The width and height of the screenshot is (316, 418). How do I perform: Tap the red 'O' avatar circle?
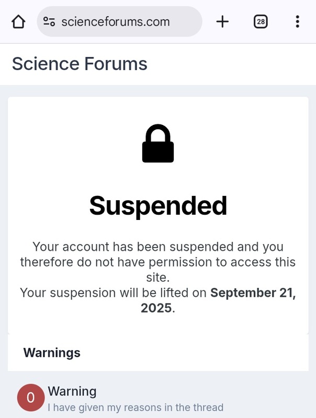[30, 398]
